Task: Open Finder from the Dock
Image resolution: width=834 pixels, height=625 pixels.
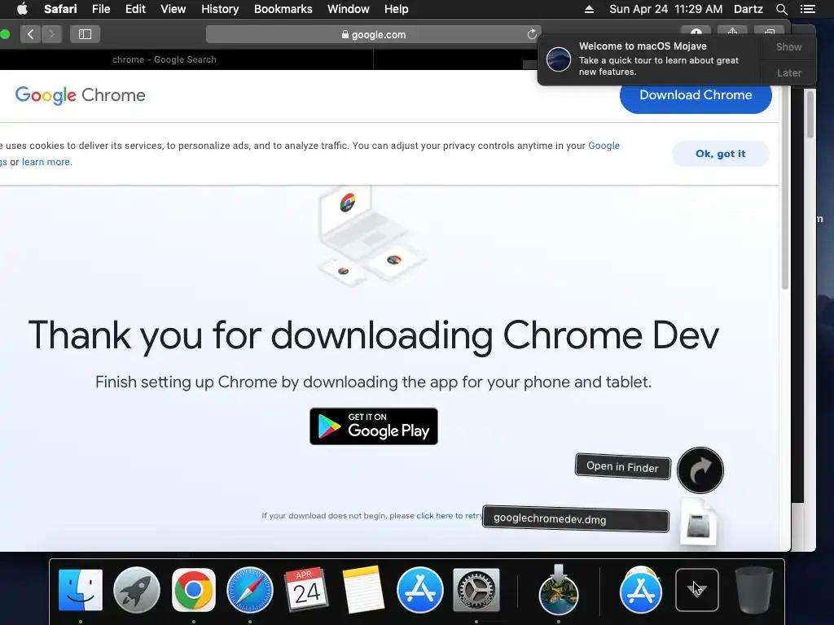Action: tap(81, 590)
